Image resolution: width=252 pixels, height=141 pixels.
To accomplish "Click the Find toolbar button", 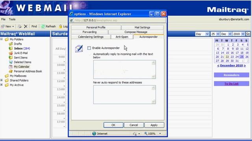I will point(34,26).
